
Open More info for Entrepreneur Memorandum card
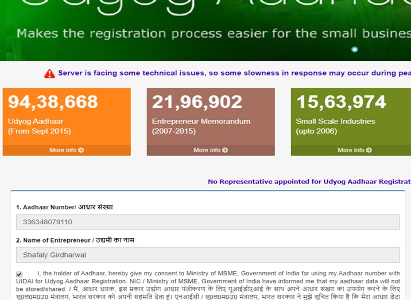tap(211, 150)
